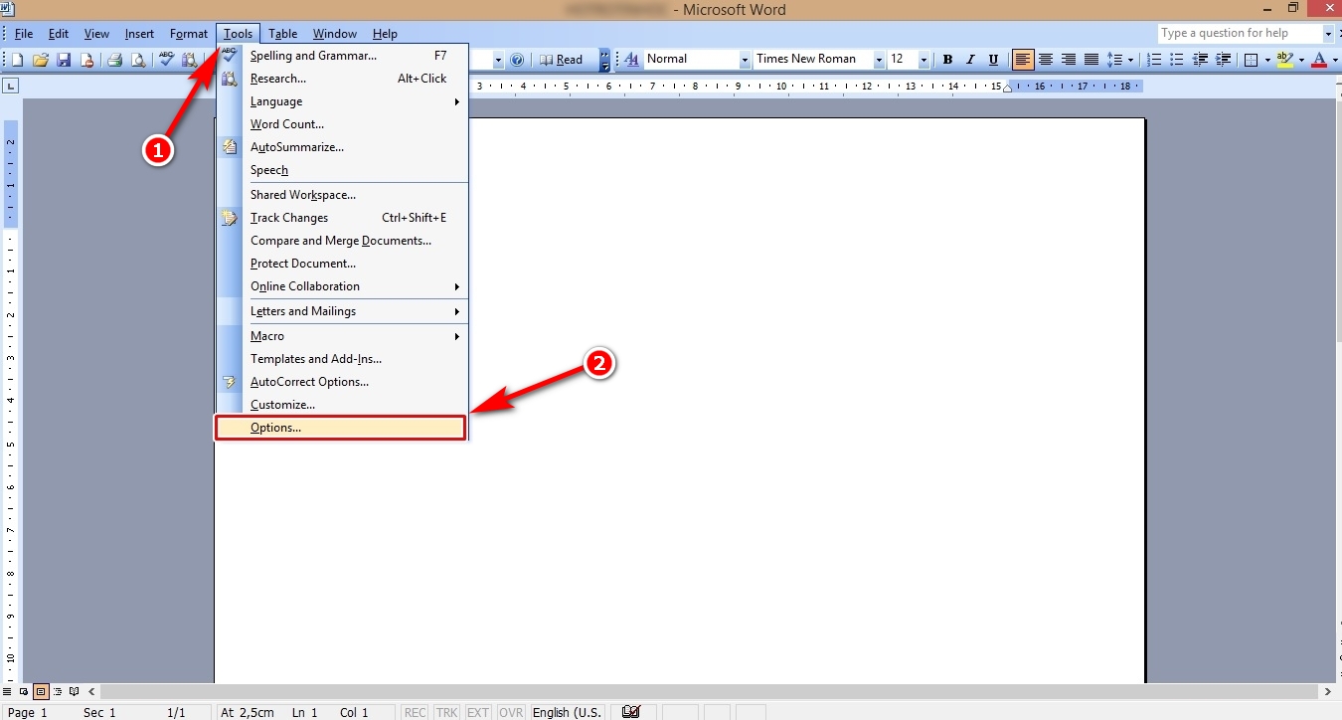The image size is (1342, 720).
Task: Choose Spelling and Grammar from Tools menu
Action: tap(343, 56)
